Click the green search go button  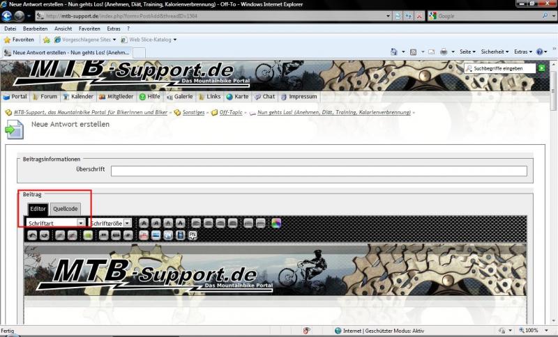coord(541,68)
